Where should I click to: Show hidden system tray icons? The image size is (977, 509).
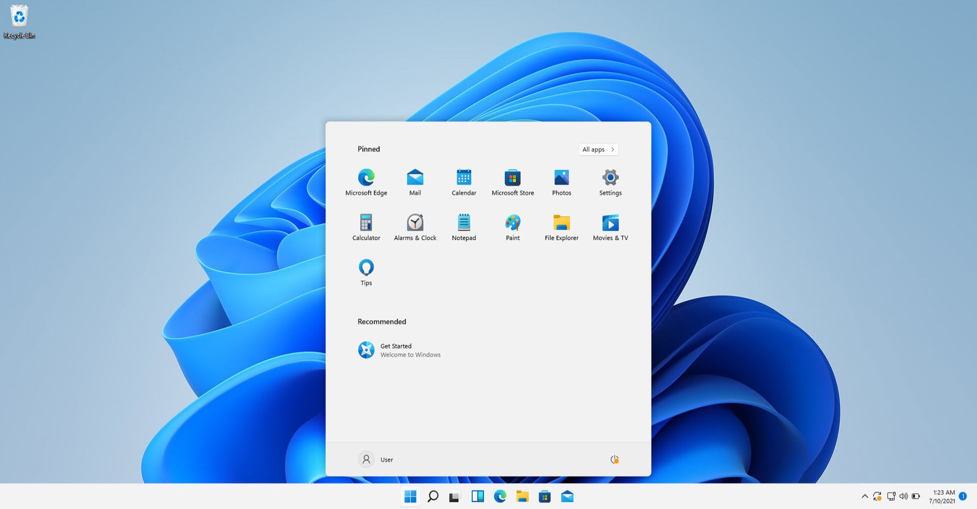coord(865,496)
